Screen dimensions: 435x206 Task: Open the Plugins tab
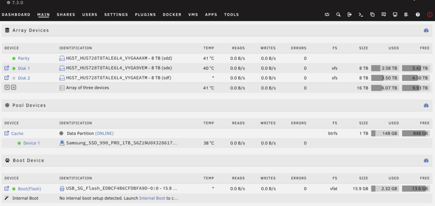(x=145, y=15)
